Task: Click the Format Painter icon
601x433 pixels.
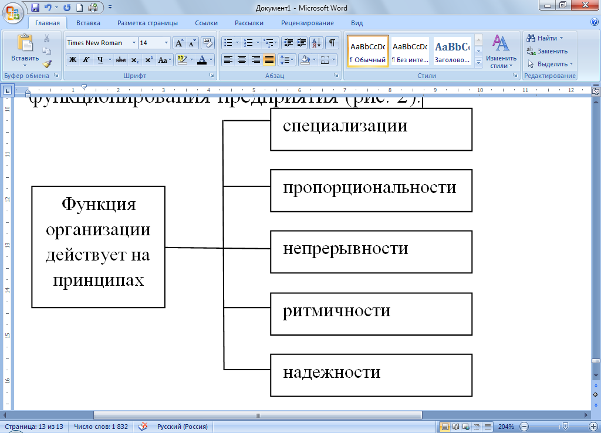Action: (x=46, y=63)
